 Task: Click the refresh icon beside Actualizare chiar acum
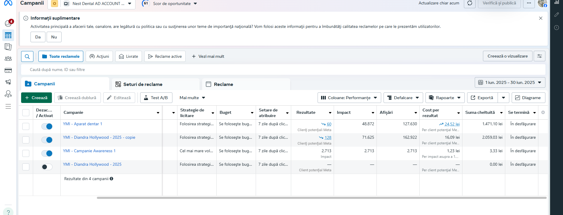tap(469, 3)
